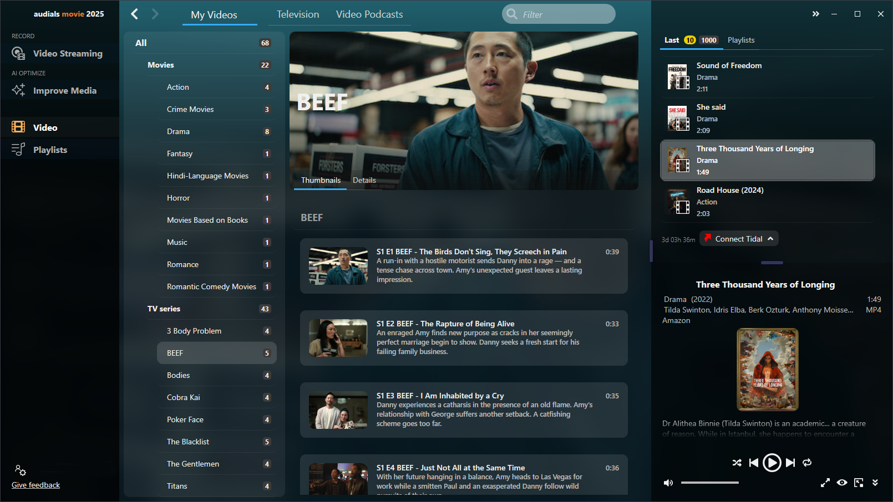Toggle shuffle playback
The width and height of the screenshot is (893, 502).
tap(737, 463)
